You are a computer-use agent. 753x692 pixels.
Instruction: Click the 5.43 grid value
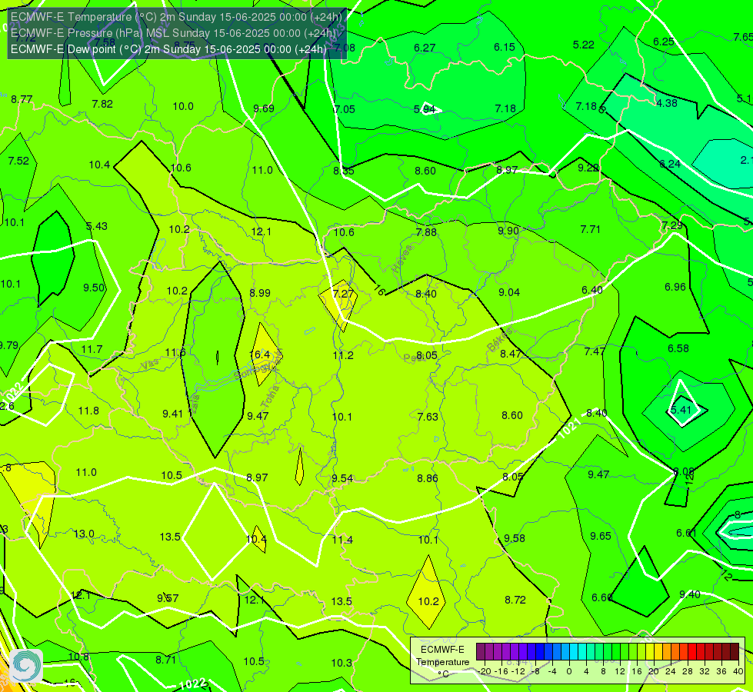click(x=96, y=226)
